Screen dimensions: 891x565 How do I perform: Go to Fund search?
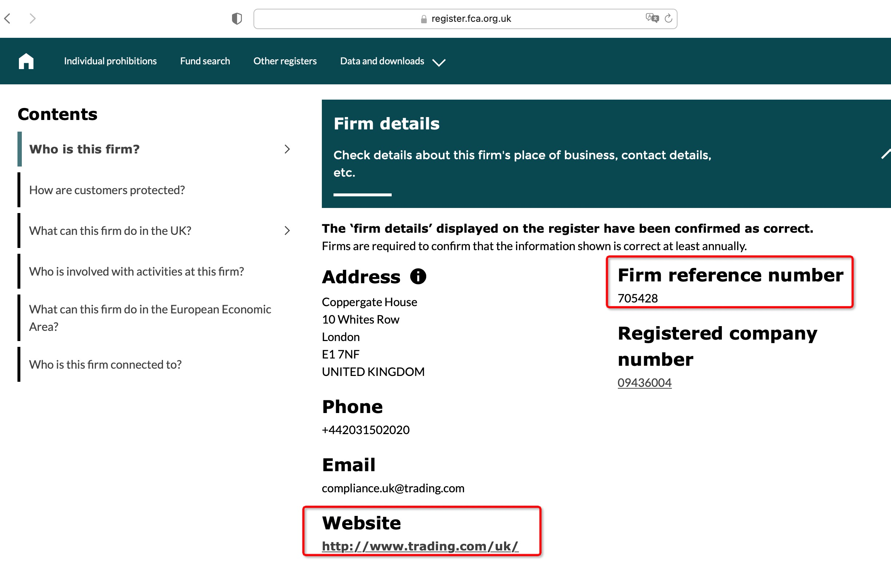coord(205,61)
